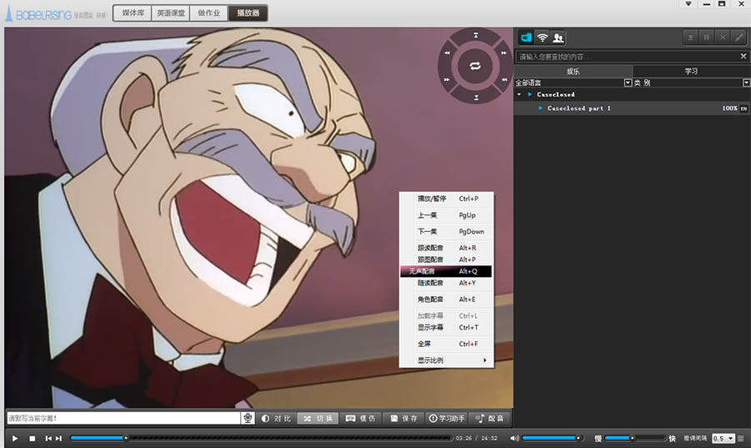This screenshot has height=448, width=751.
Task: Toggle 显示字幕 in the context menu
Action: (446, 328)
